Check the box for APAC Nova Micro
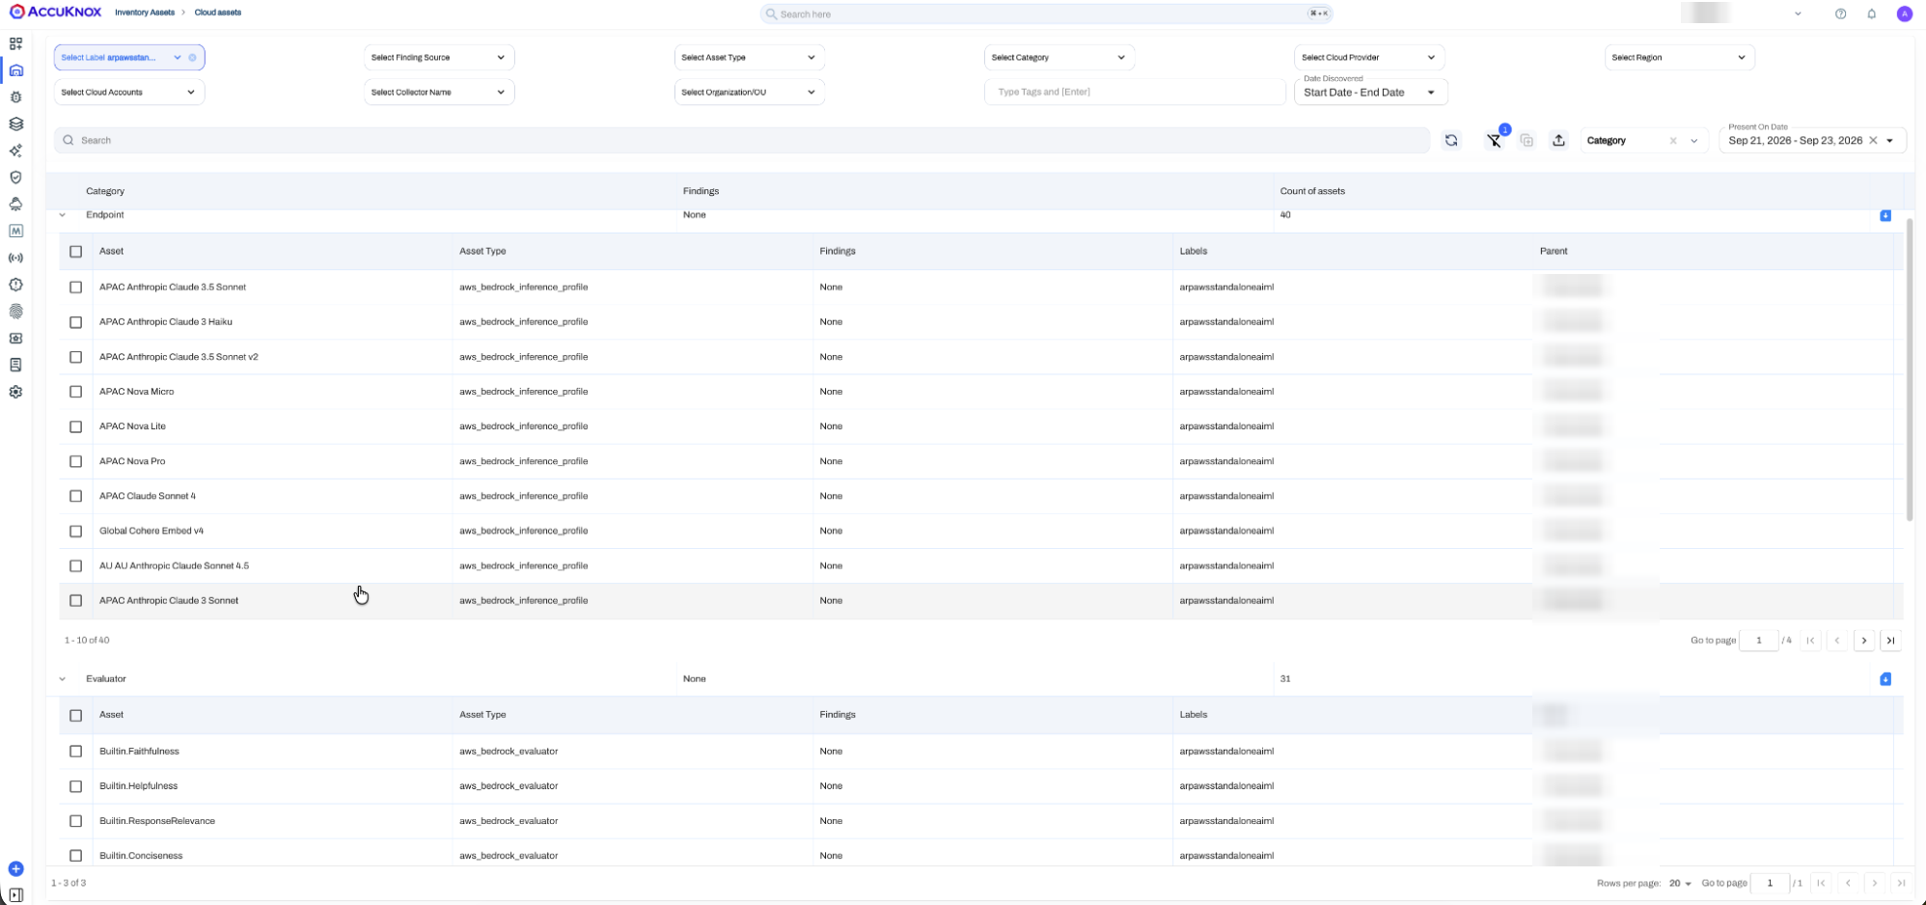The image size is (1926, 905). (x=76, y=392)
